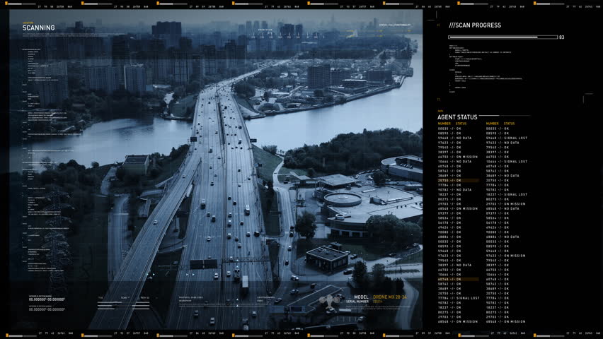Select left row 44750 ON MISSION
Viewport: 603px width, 339px height.
(458, 157)
